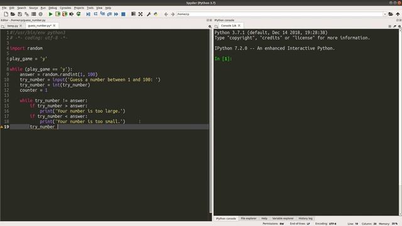The width and height of the screenshot is (402, 226).
Task: Open the Tools menu
Action: click(x=90, y=8)
